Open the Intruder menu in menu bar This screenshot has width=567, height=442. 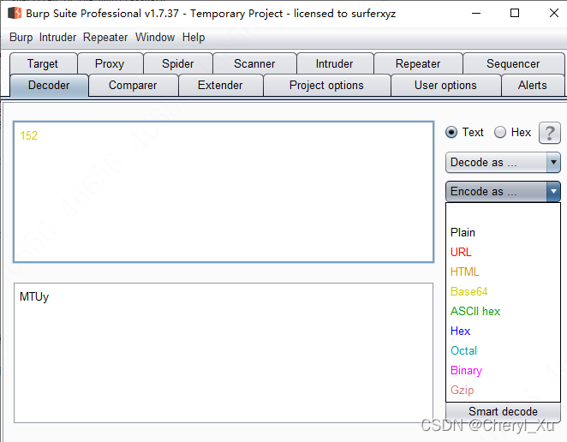(x=56, y=38)
